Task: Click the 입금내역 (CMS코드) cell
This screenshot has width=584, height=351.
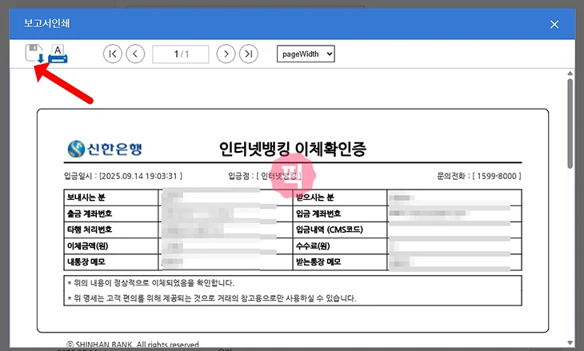Action: point(340,229)
